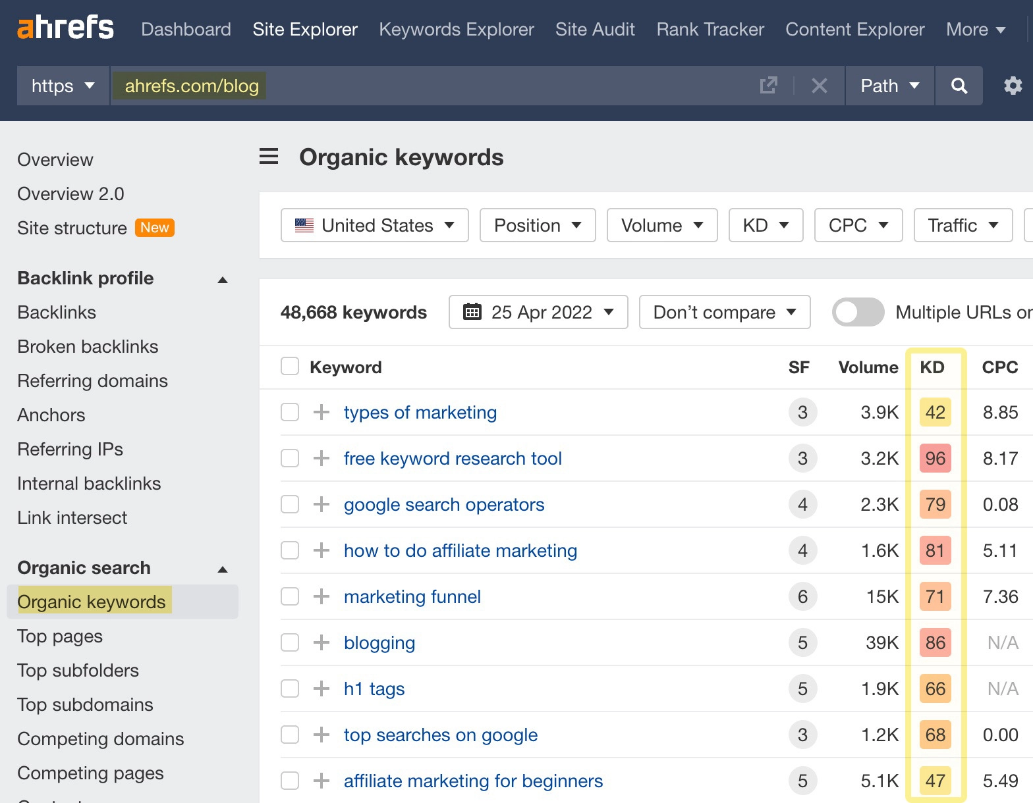Go to Site Audit
Image resolution: width=1033 pixels, height=803 pixels.
[x=595, y=29]
